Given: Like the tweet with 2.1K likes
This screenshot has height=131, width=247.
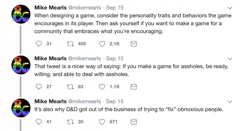Looking at the screenshot, I should point(102,44).
